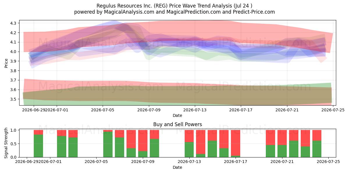
Task: Click the mostly red July 14 signal bar
Action: (x=201, y=144)
